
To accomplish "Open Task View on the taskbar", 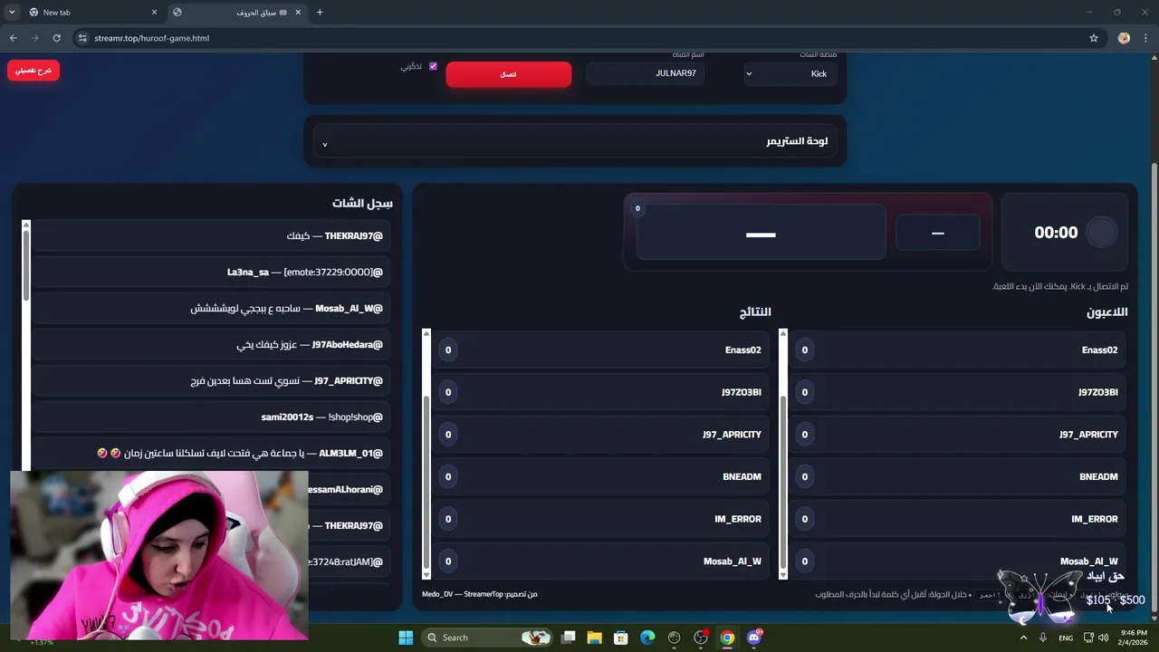I will click(x=568, y=638).
